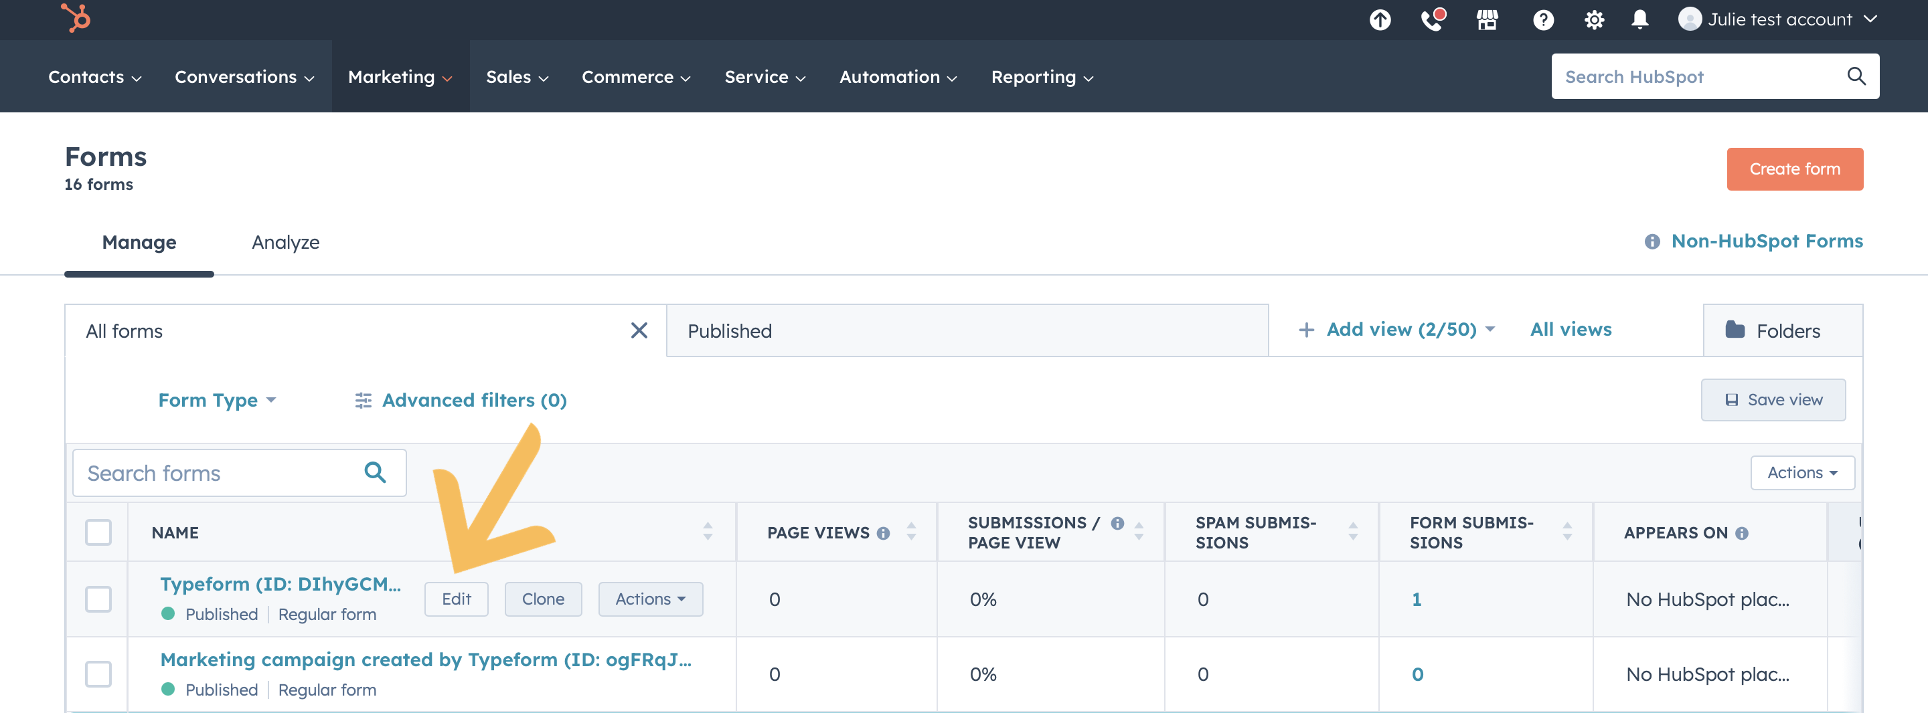Switch to the Manage tab
1928x713 pixels.
click(139, 242)
